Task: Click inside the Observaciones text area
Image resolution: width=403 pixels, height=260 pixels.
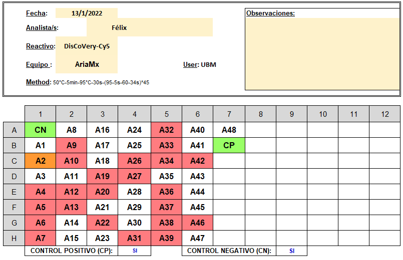Action: [x=322, y=54]
